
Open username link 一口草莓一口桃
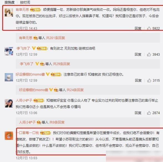(x=27, y=133)
